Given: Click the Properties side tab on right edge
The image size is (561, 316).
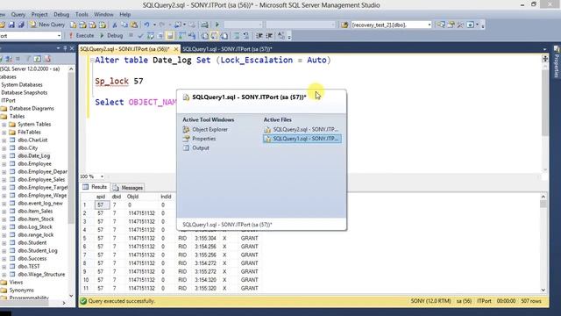Looking at the screenshot, I should click(x=557, y=61).
